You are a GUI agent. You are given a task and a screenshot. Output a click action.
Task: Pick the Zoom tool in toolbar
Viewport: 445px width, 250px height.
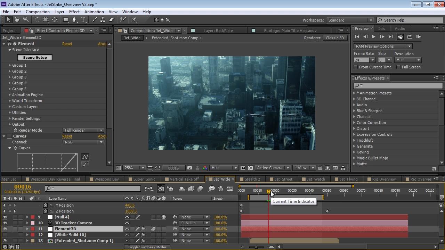click(x=26, y=20)
